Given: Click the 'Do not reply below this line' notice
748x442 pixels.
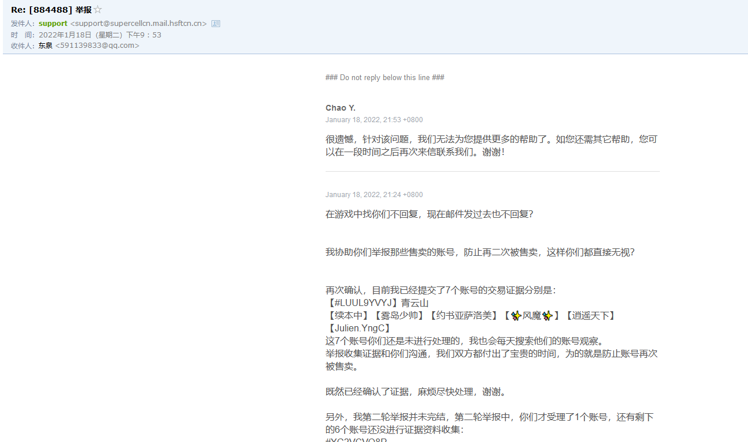Looking at the screenshot, I should click(385, 78).
